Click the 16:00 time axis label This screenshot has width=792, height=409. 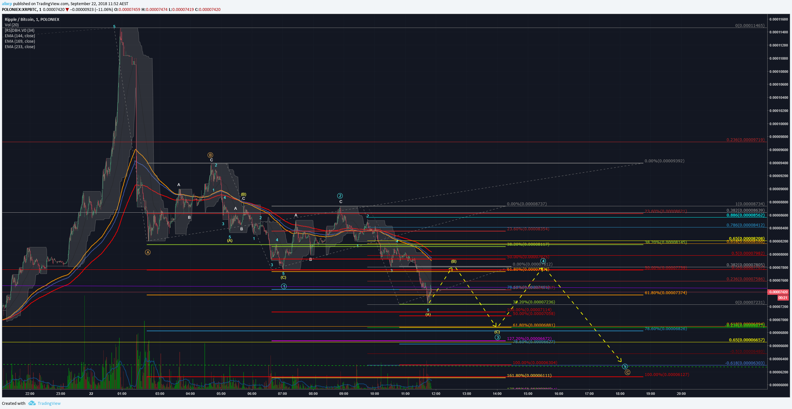[559, 394]
